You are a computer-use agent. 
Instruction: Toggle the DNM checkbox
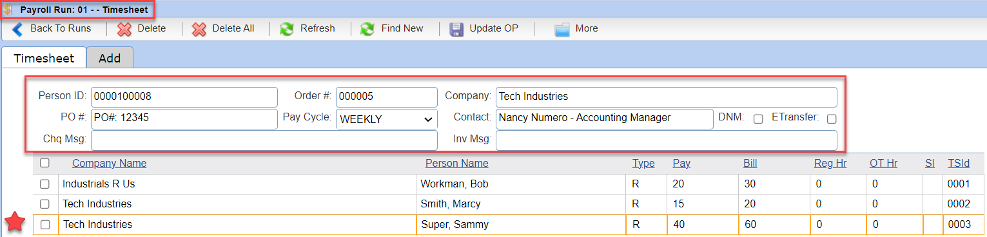758,118
